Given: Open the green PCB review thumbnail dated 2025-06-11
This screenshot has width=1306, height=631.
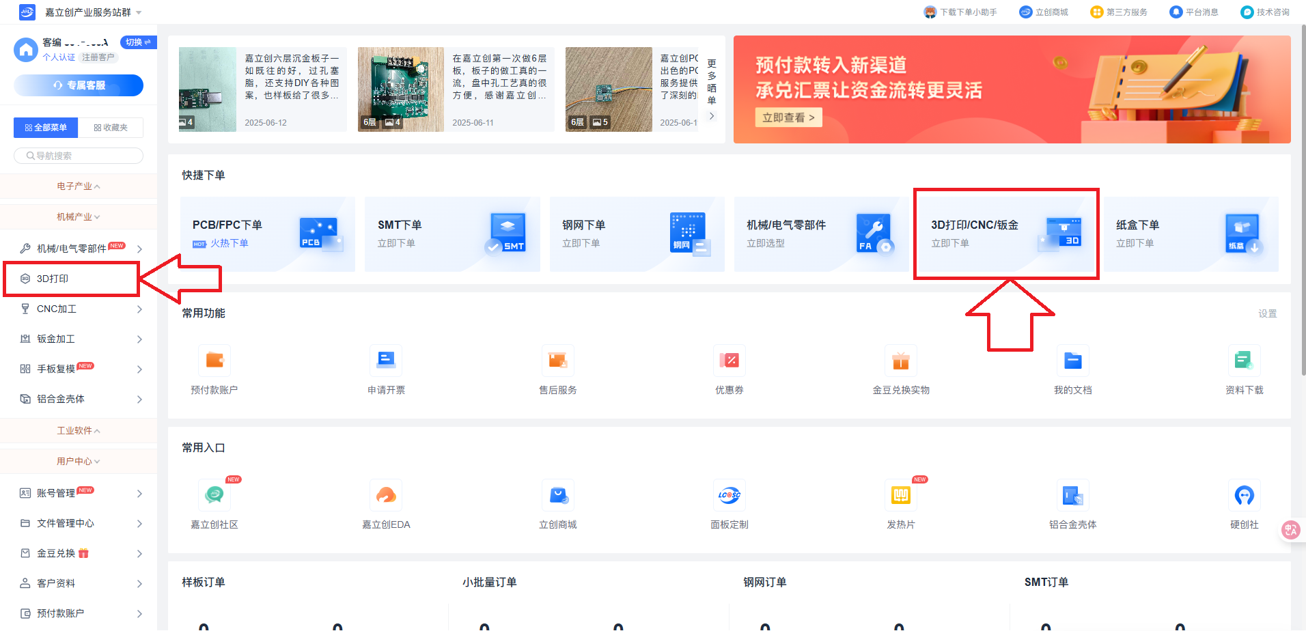Looking at the screenshot, I should 401,89.
